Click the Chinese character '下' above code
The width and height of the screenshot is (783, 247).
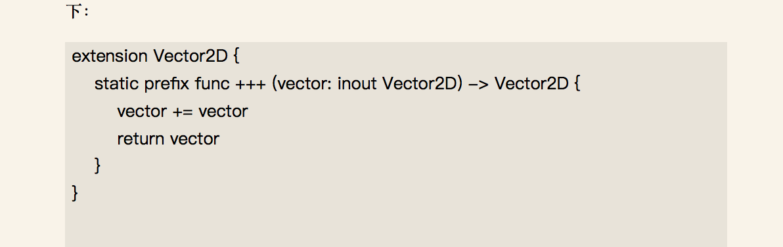(74, 11)
